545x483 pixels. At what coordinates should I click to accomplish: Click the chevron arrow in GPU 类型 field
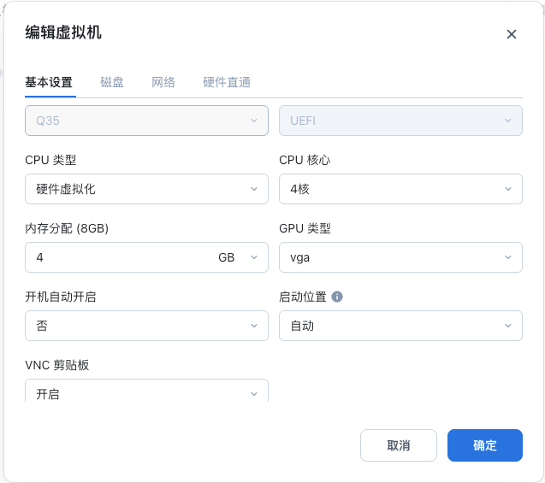click(x=508, y=257)
